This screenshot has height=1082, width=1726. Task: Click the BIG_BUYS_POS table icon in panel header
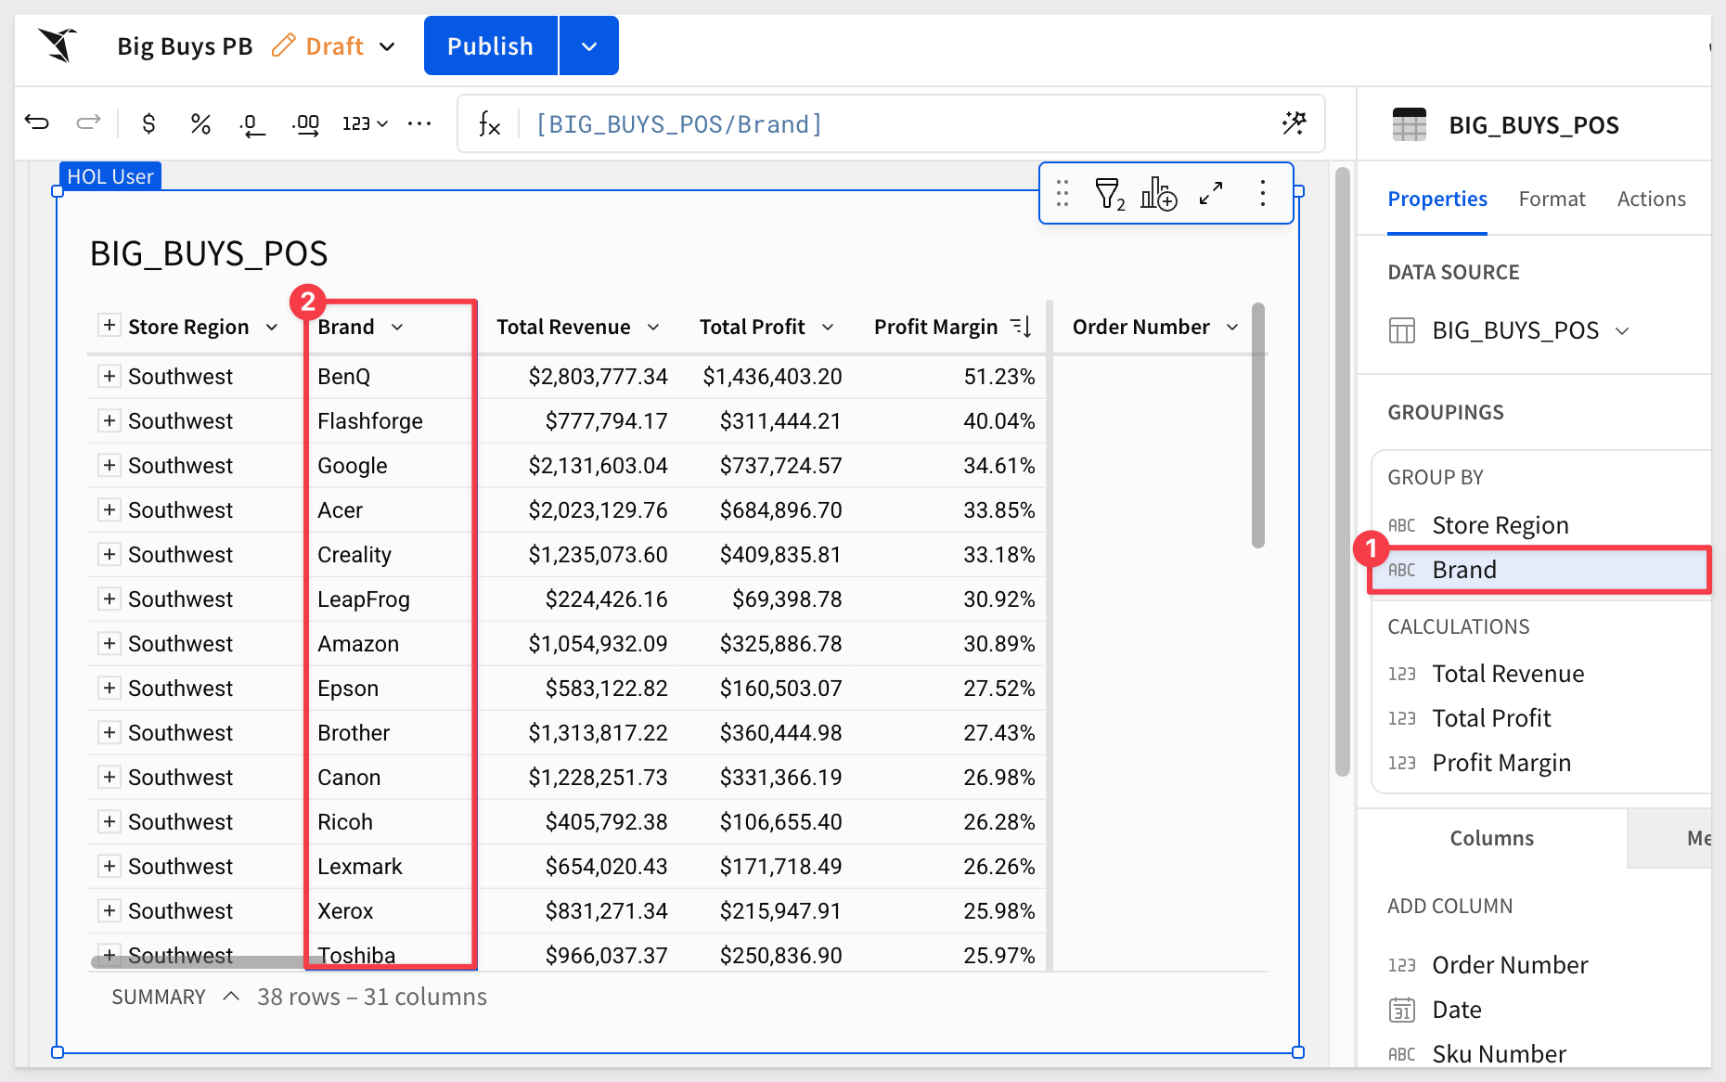tap(1410, 124)
